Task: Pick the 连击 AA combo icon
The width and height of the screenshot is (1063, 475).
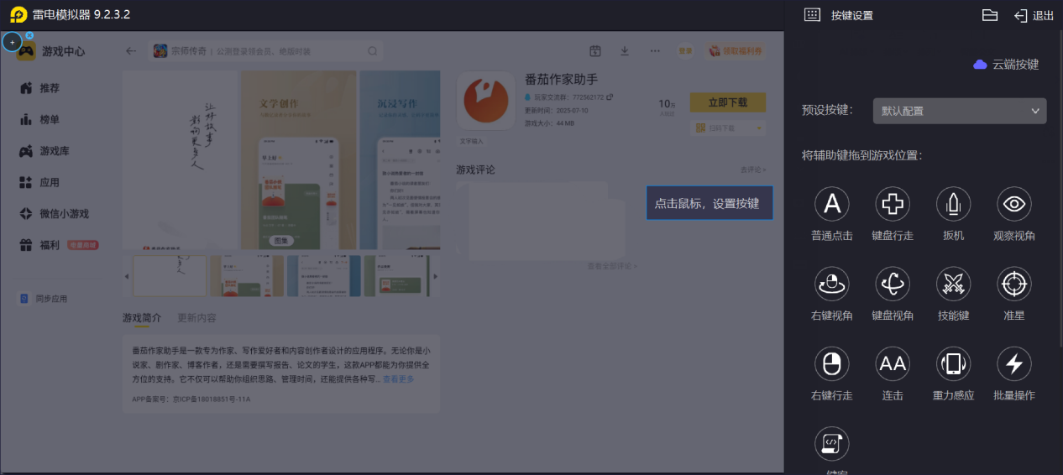Action: click(893, 364)
